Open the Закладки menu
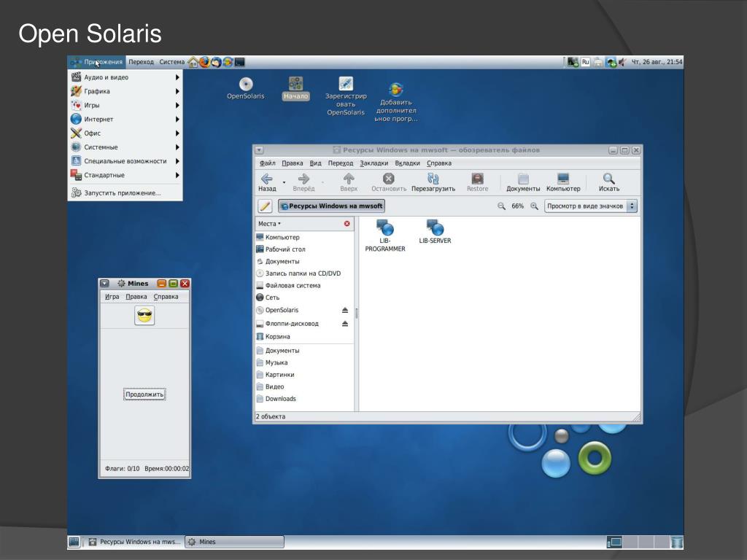This screenshot has width=747, height=560. [374, 163]
